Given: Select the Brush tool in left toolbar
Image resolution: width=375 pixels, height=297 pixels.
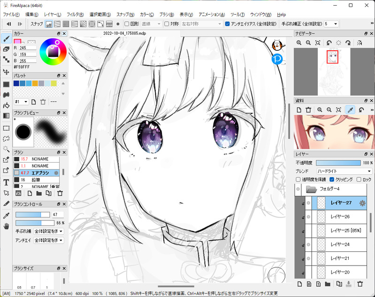Looking at the screenshot, I should click(x=7, y=39).
